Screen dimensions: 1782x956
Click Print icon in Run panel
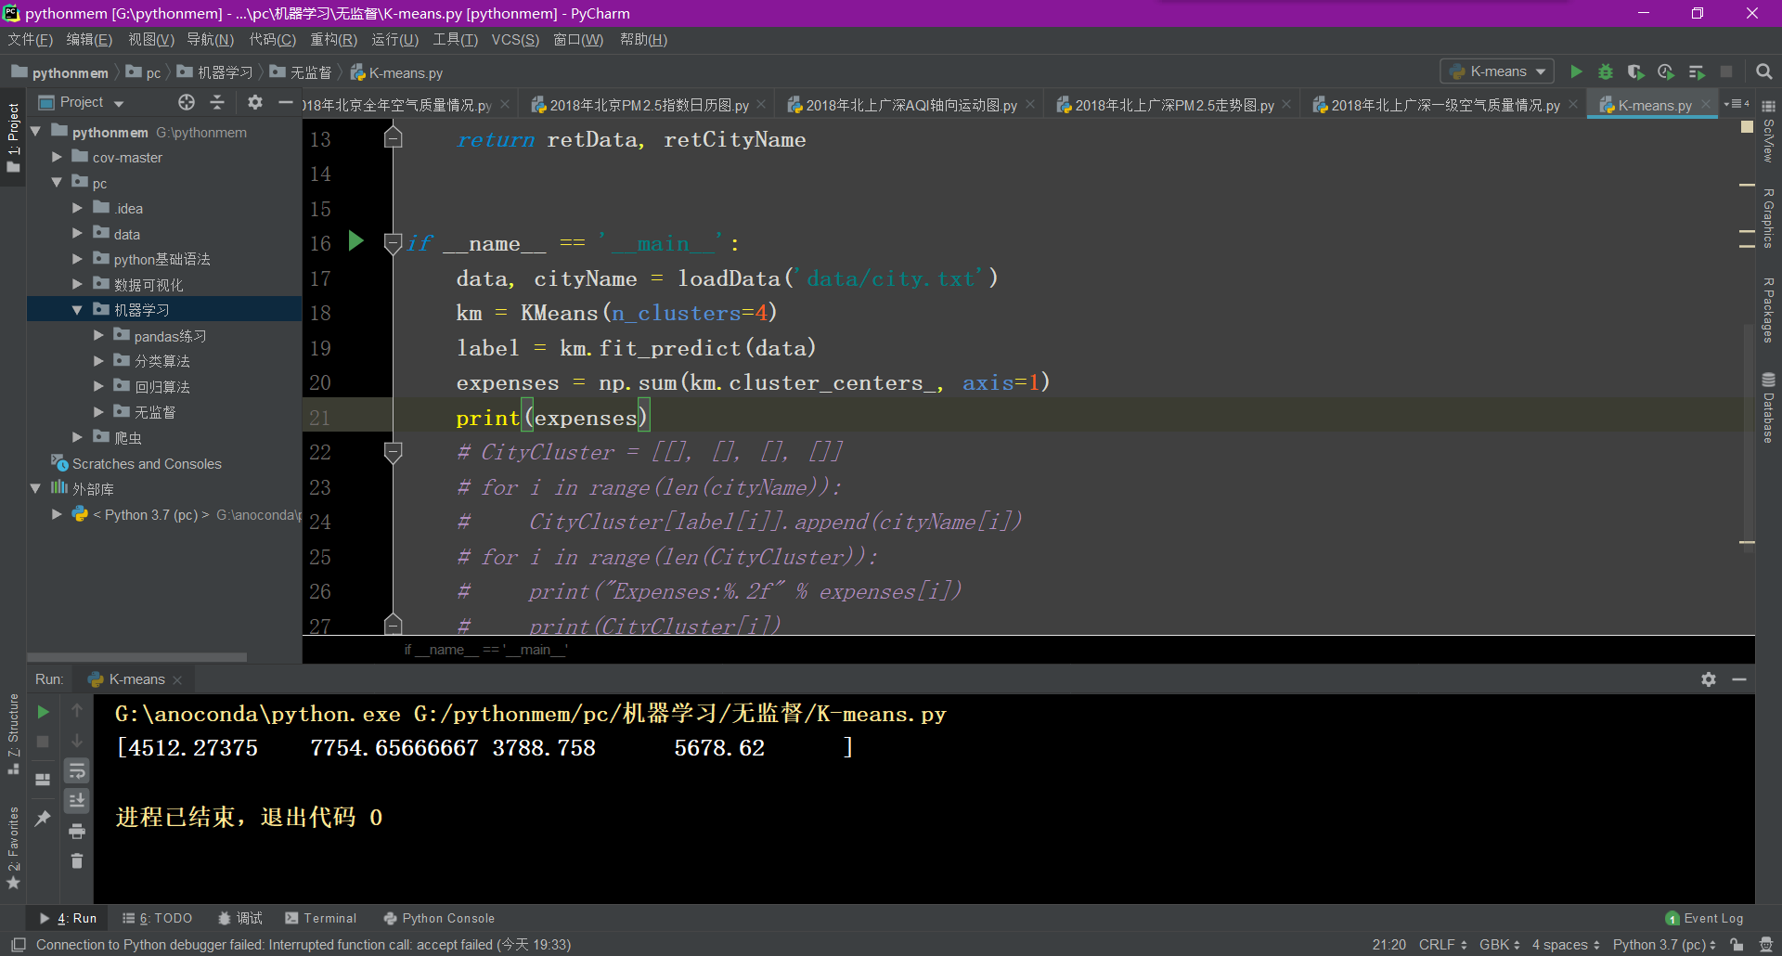(x=77, y=831)
